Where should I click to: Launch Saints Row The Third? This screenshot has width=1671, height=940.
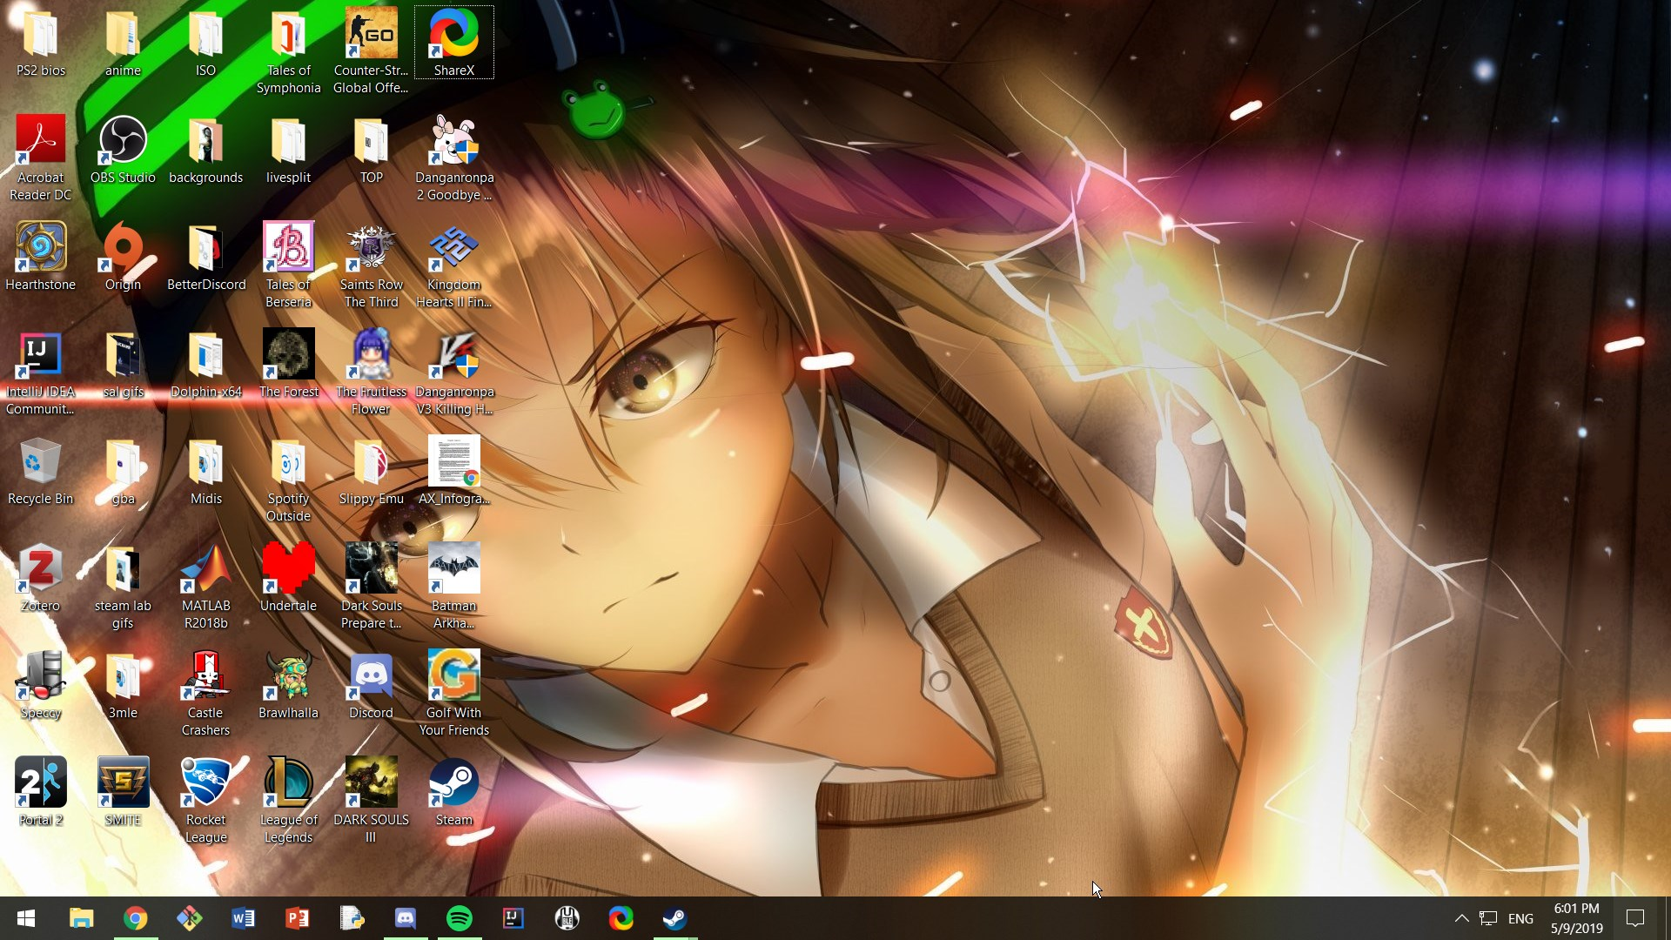point(371,266)
